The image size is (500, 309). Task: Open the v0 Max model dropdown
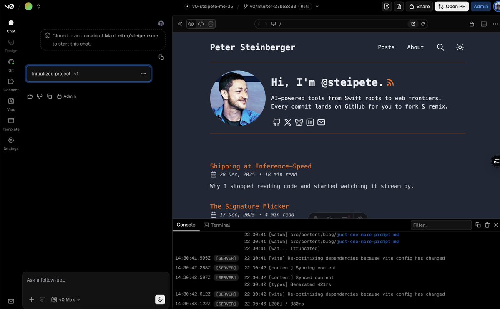[x=66, y=299]
